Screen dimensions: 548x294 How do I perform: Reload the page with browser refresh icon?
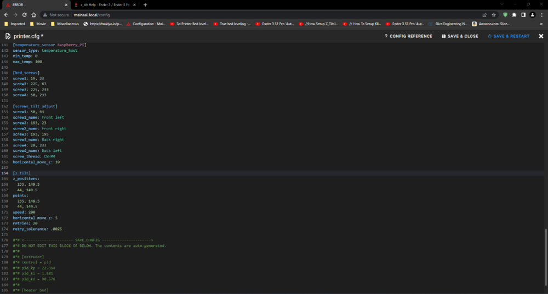click(24, 15)
